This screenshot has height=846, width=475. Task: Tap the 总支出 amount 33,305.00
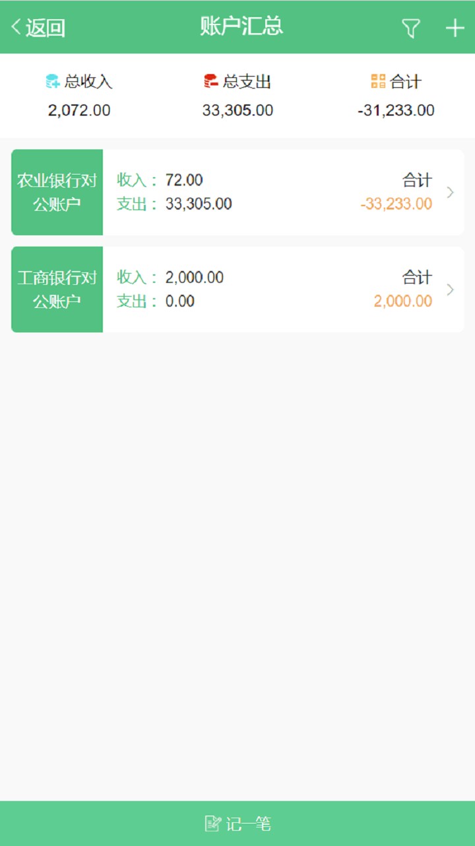pos(237,110)
